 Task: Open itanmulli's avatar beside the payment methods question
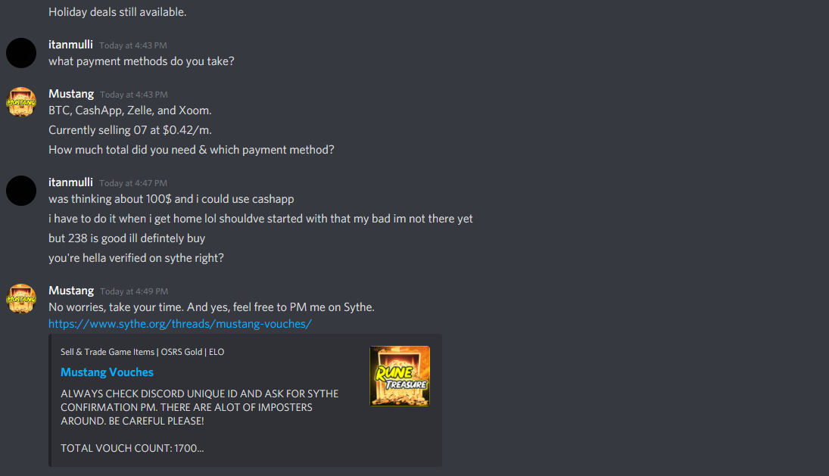point(21,53)
